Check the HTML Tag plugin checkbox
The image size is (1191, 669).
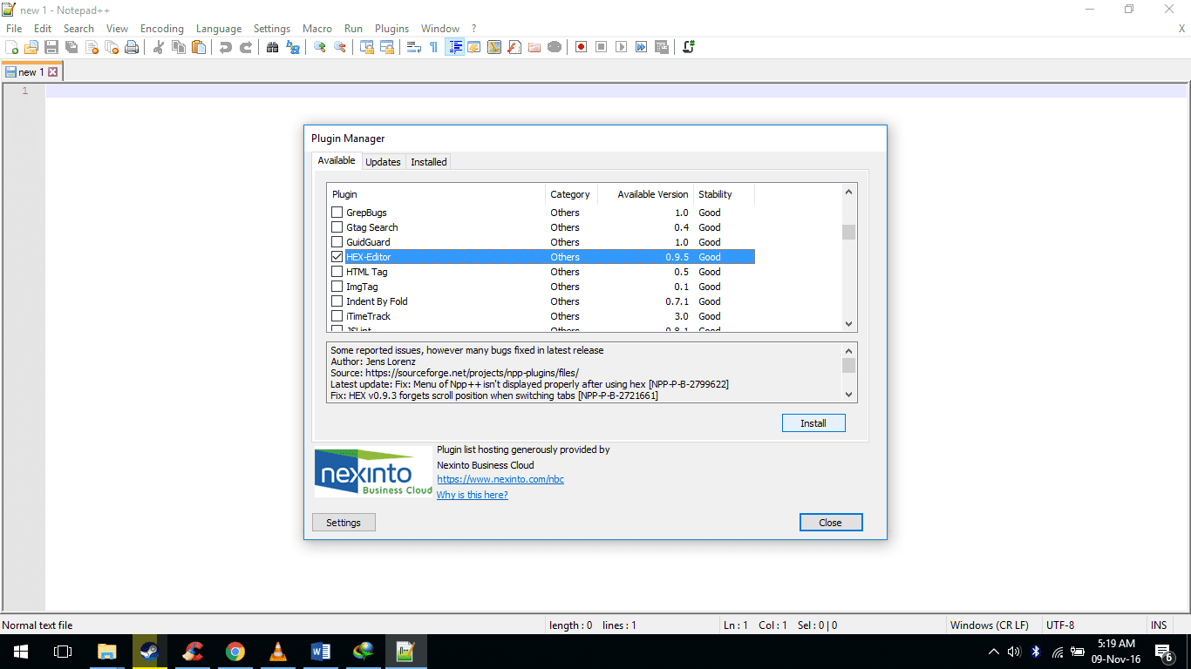337,272
